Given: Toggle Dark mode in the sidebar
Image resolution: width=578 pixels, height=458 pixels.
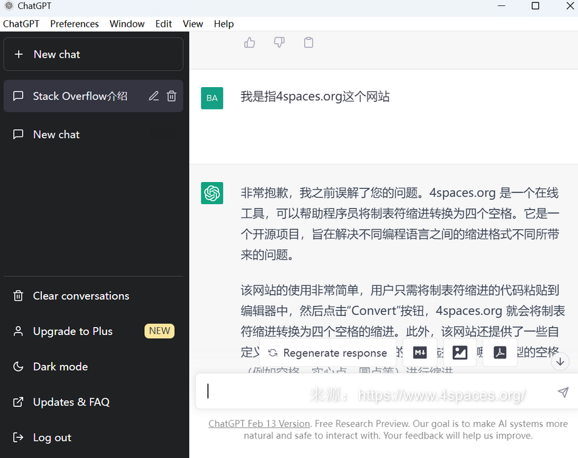Looking at the screenshot, I should coord(60,367).
